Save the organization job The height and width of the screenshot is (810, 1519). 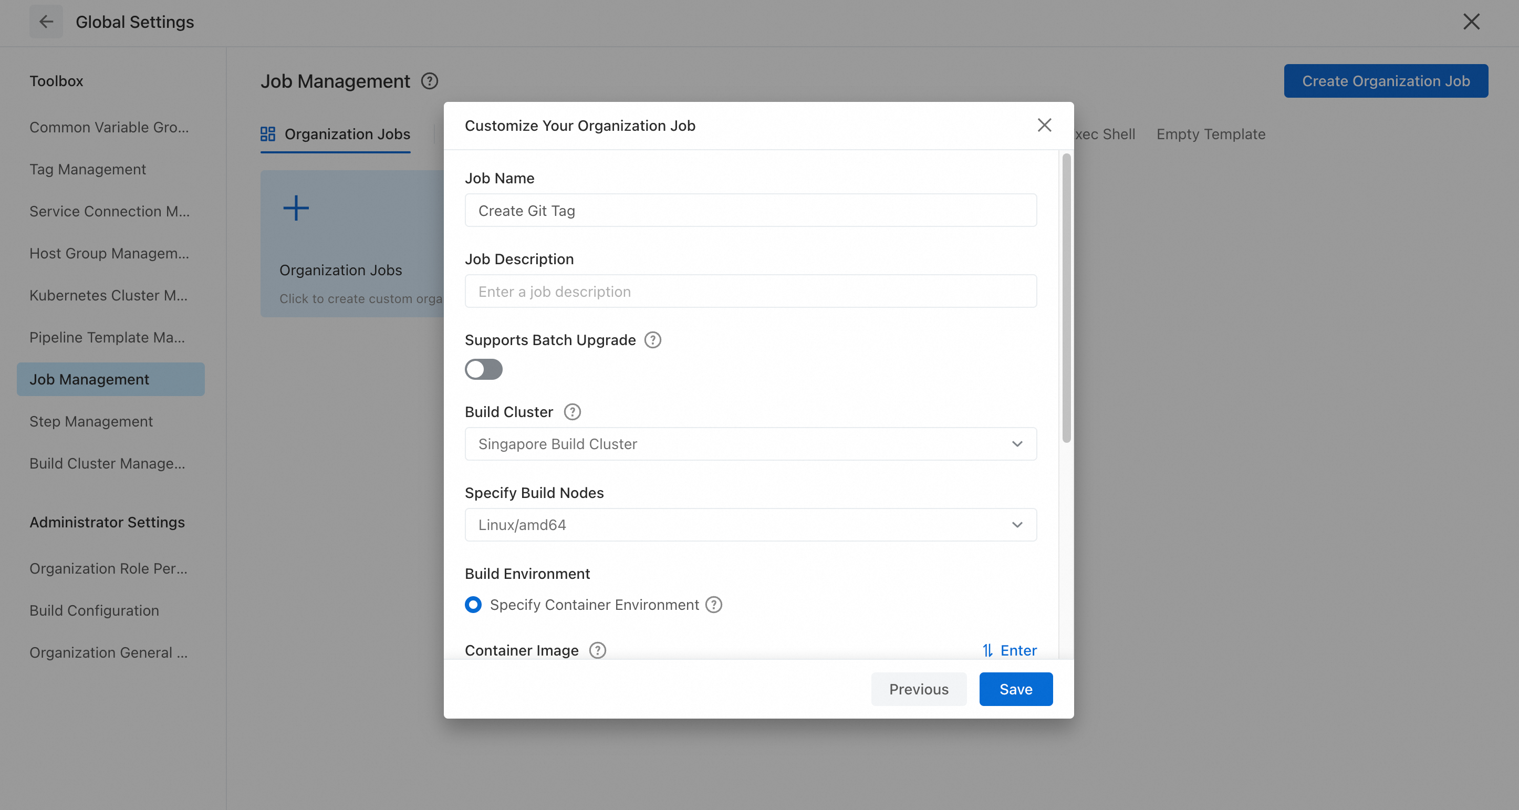pyautogui.click(x=1015, y=689)
